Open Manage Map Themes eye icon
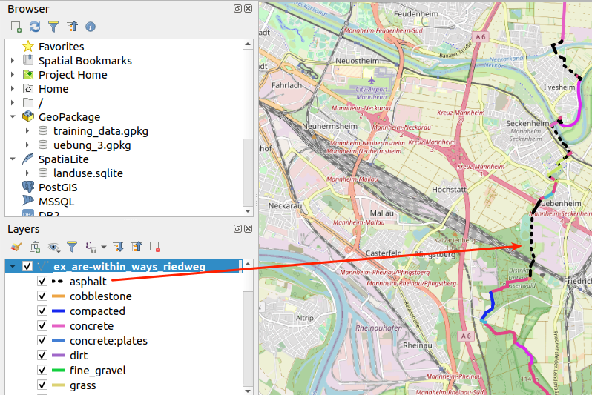The width and height of the screenshot is (592, 395). pyautogui.click(x=53, y=247)
